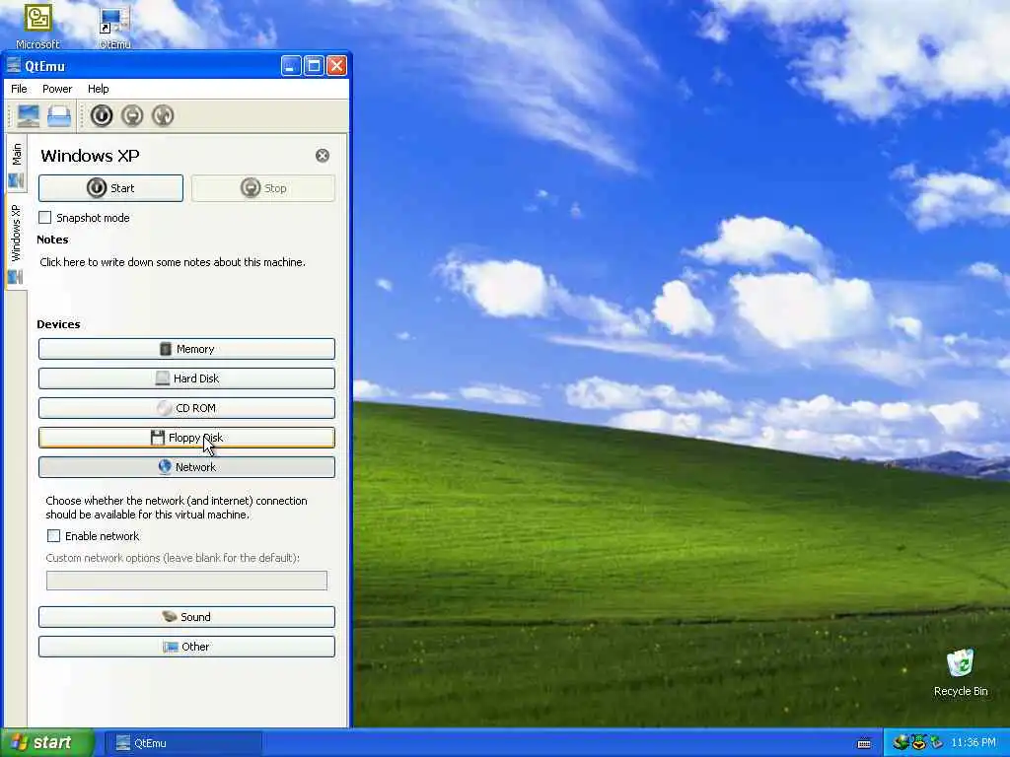Click the stop machine toolbar icon

click(132, 116)
